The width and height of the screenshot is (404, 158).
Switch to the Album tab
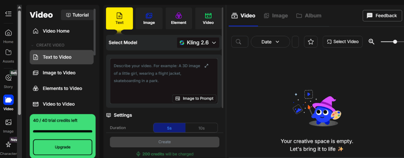pos(309,16)
